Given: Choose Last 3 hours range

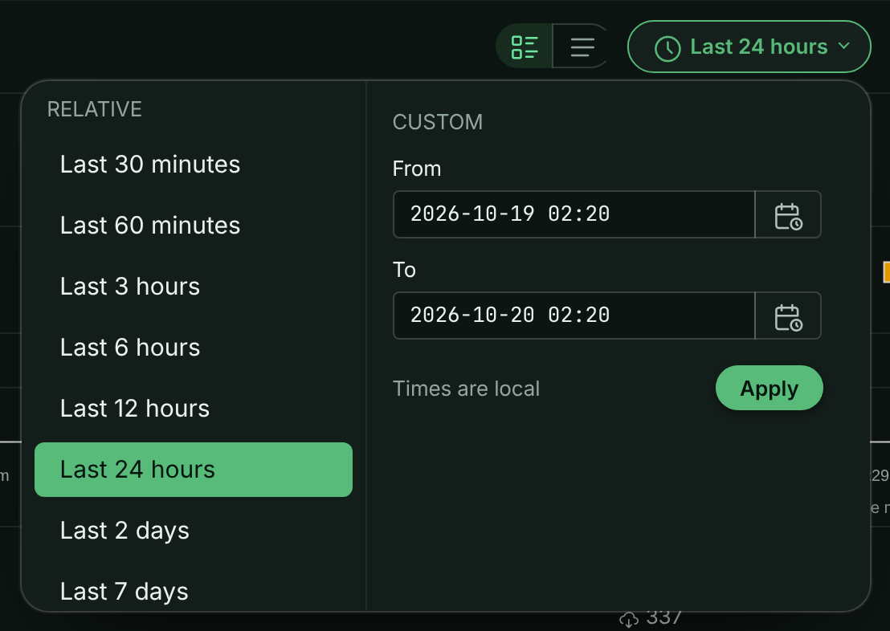Looking at the screenshot, I should (x=194, y=287).
